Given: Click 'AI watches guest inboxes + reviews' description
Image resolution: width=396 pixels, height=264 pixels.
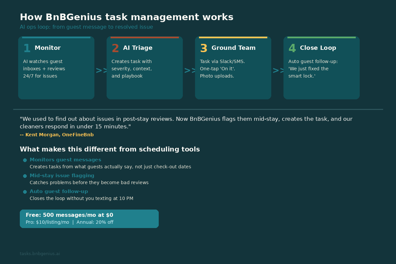Looking at the screenshot, I should click(44, 69).
